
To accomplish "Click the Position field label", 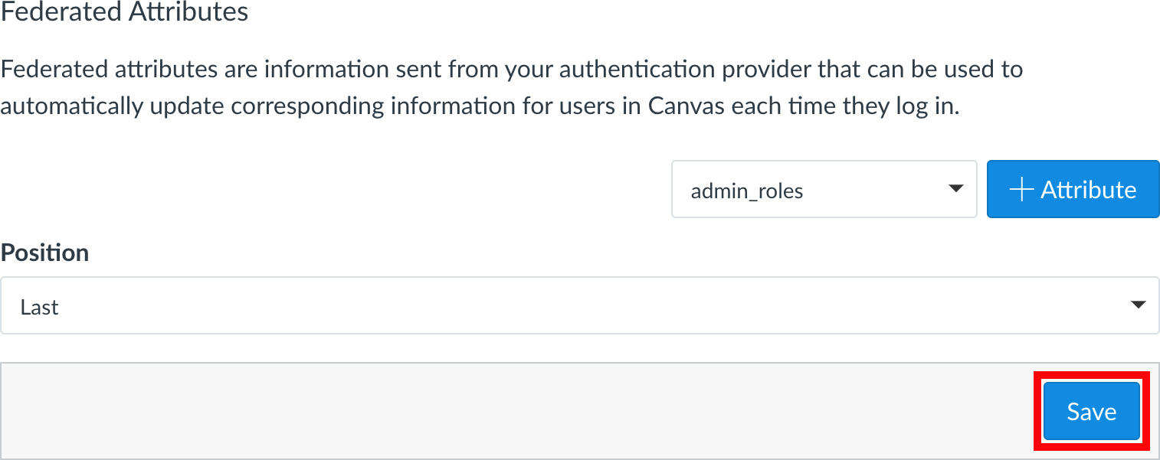I will pos(45,253).
